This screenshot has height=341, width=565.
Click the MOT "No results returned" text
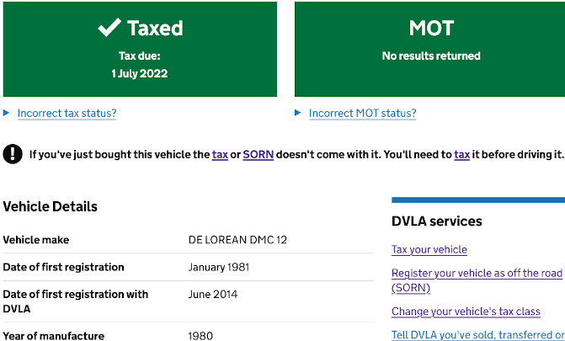pyautogui.click(x=431, y=56)
